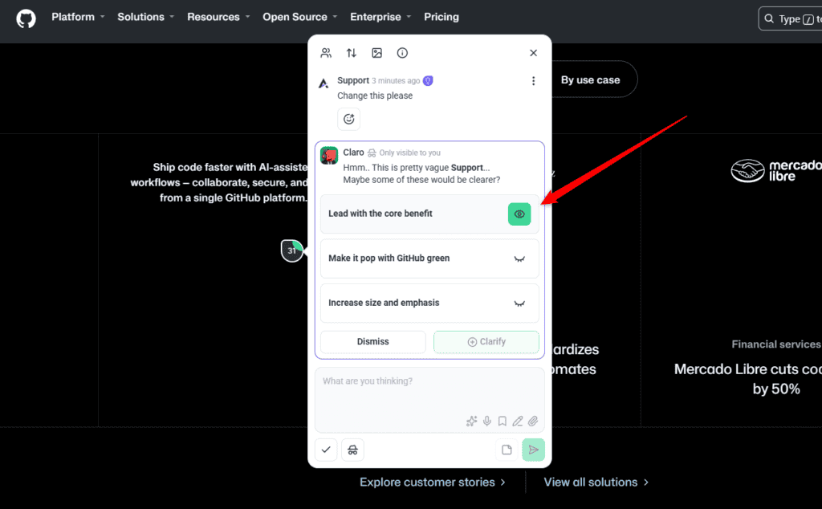Open the three-dot menu on Support comment

pos(533,81)
